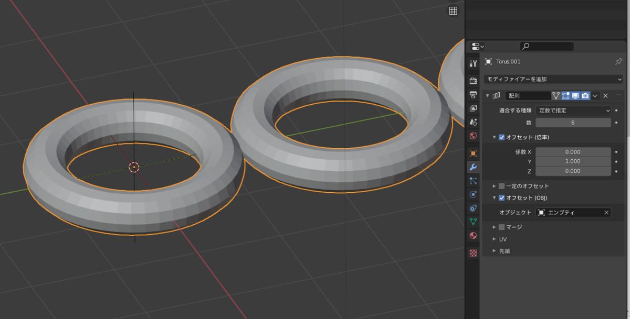Clear the エンプティ object field
The image size is (630, 319).
click(x=606, y=213)
